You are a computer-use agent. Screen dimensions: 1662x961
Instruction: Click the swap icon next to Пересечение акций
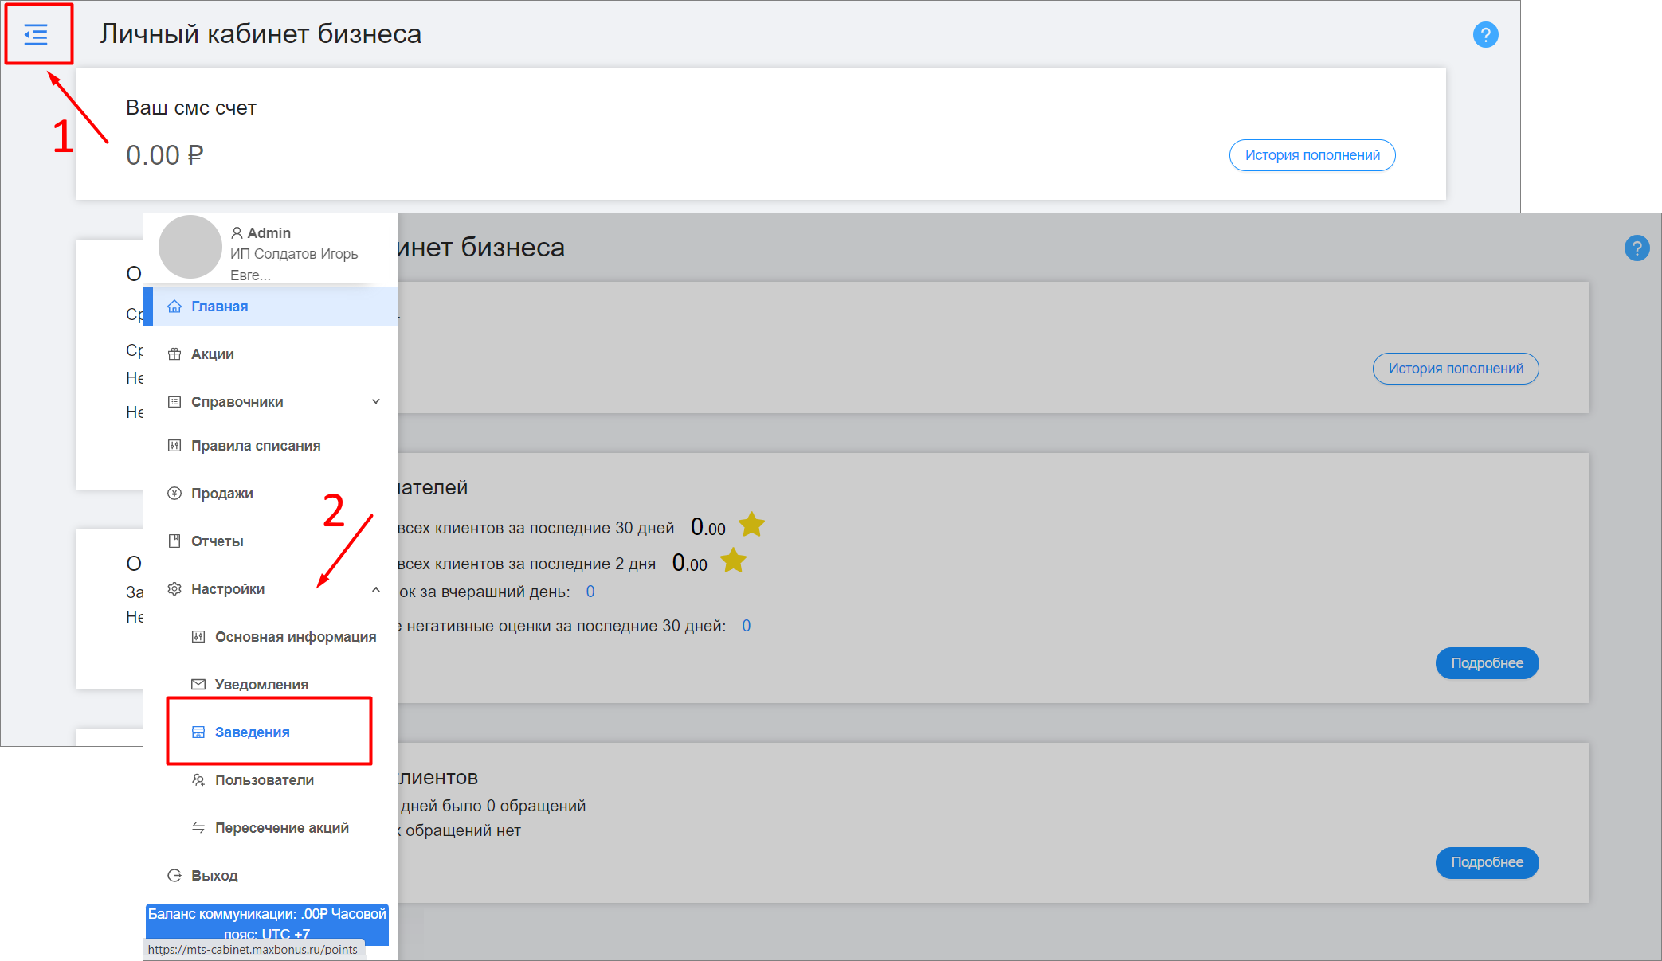(x=198, y=828)
